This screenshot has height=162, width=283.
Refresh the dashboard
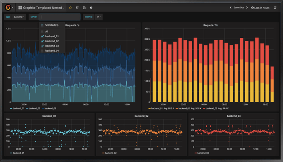[275, 8]
